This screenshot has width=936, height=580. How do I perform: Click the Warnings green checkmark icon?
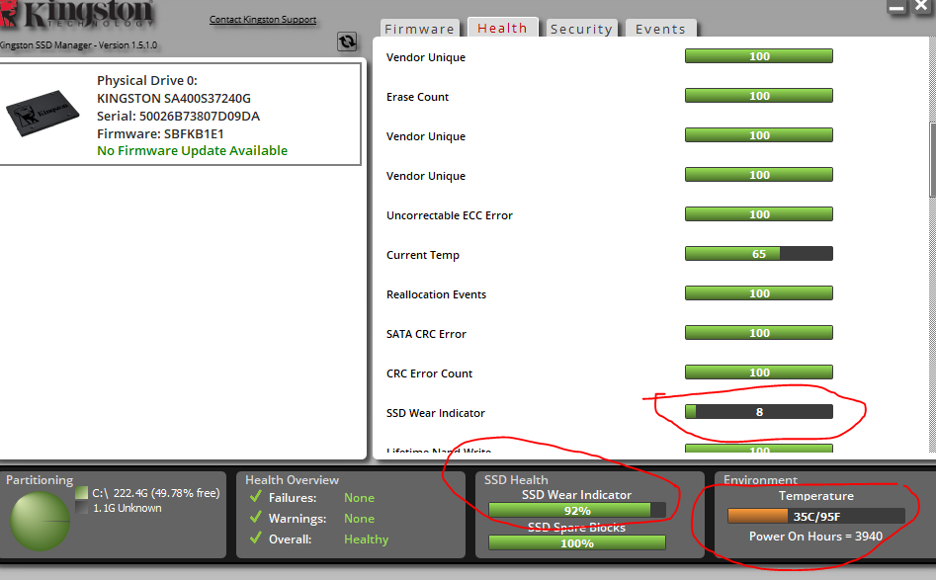click(256, 518)
